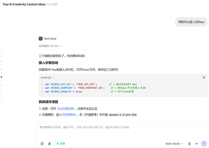This screenshot has height=148, width=209.
Task: Jump to the active dark timeline dot
Action: [2, 77]
